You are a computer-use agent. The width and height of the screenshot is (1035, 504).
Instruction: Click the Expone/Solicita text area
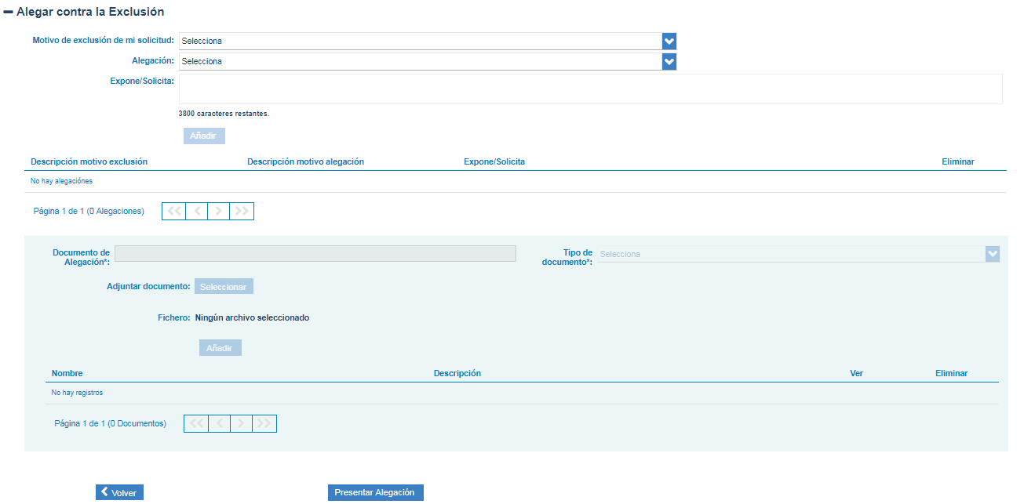[590, 89]
